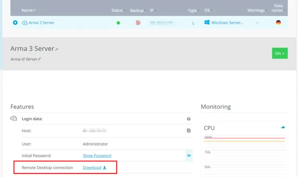Click the German flag data center icon

(278, 22)
